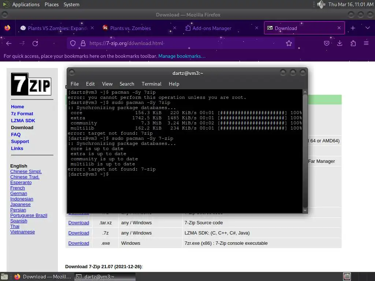Open the terminal Search menu
The height and width of the screenshot is (281, 375).
click(x=127, y=84)
